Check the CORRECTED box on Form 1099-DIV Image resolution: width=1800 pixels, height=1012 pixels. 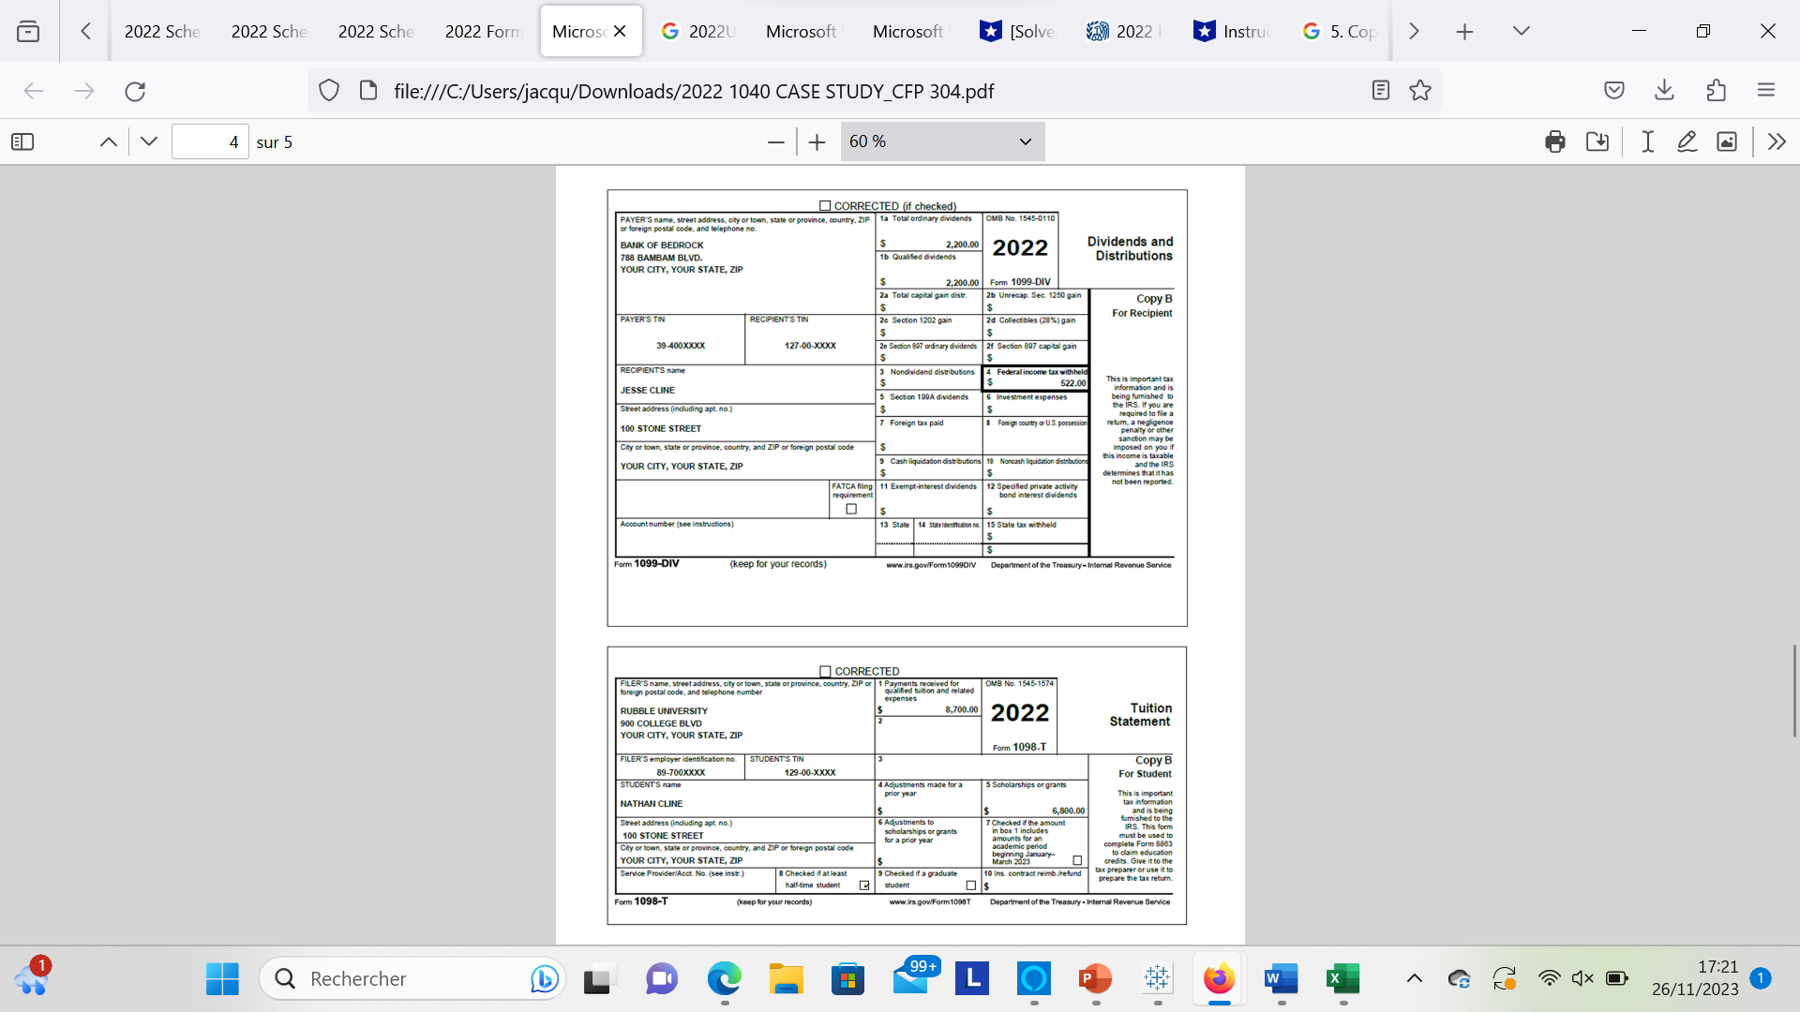[x=826, y=205]
